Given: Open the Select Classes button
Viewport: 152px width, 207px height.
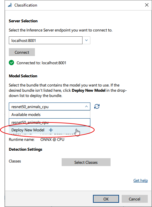Looking at the screenshot, I should 86,162.
